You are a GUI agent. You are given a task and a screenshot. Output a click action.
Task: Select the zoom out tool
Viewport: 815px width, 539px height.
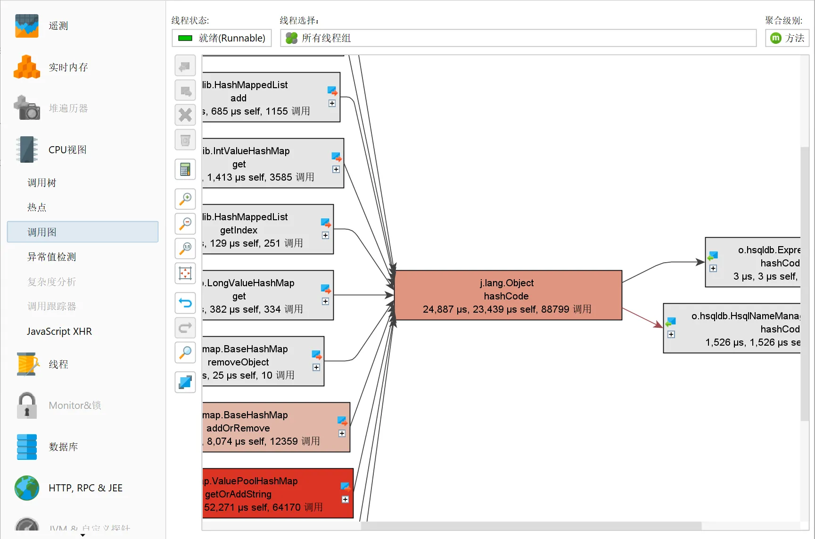(185, 224)
